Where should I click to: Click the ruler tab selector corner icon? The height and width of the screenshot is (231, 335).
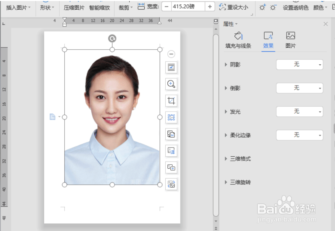click(4, 24)
